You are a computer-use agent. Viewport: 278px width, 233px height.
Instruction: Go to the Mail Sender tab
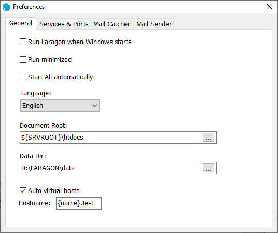[x=154, y=24]
